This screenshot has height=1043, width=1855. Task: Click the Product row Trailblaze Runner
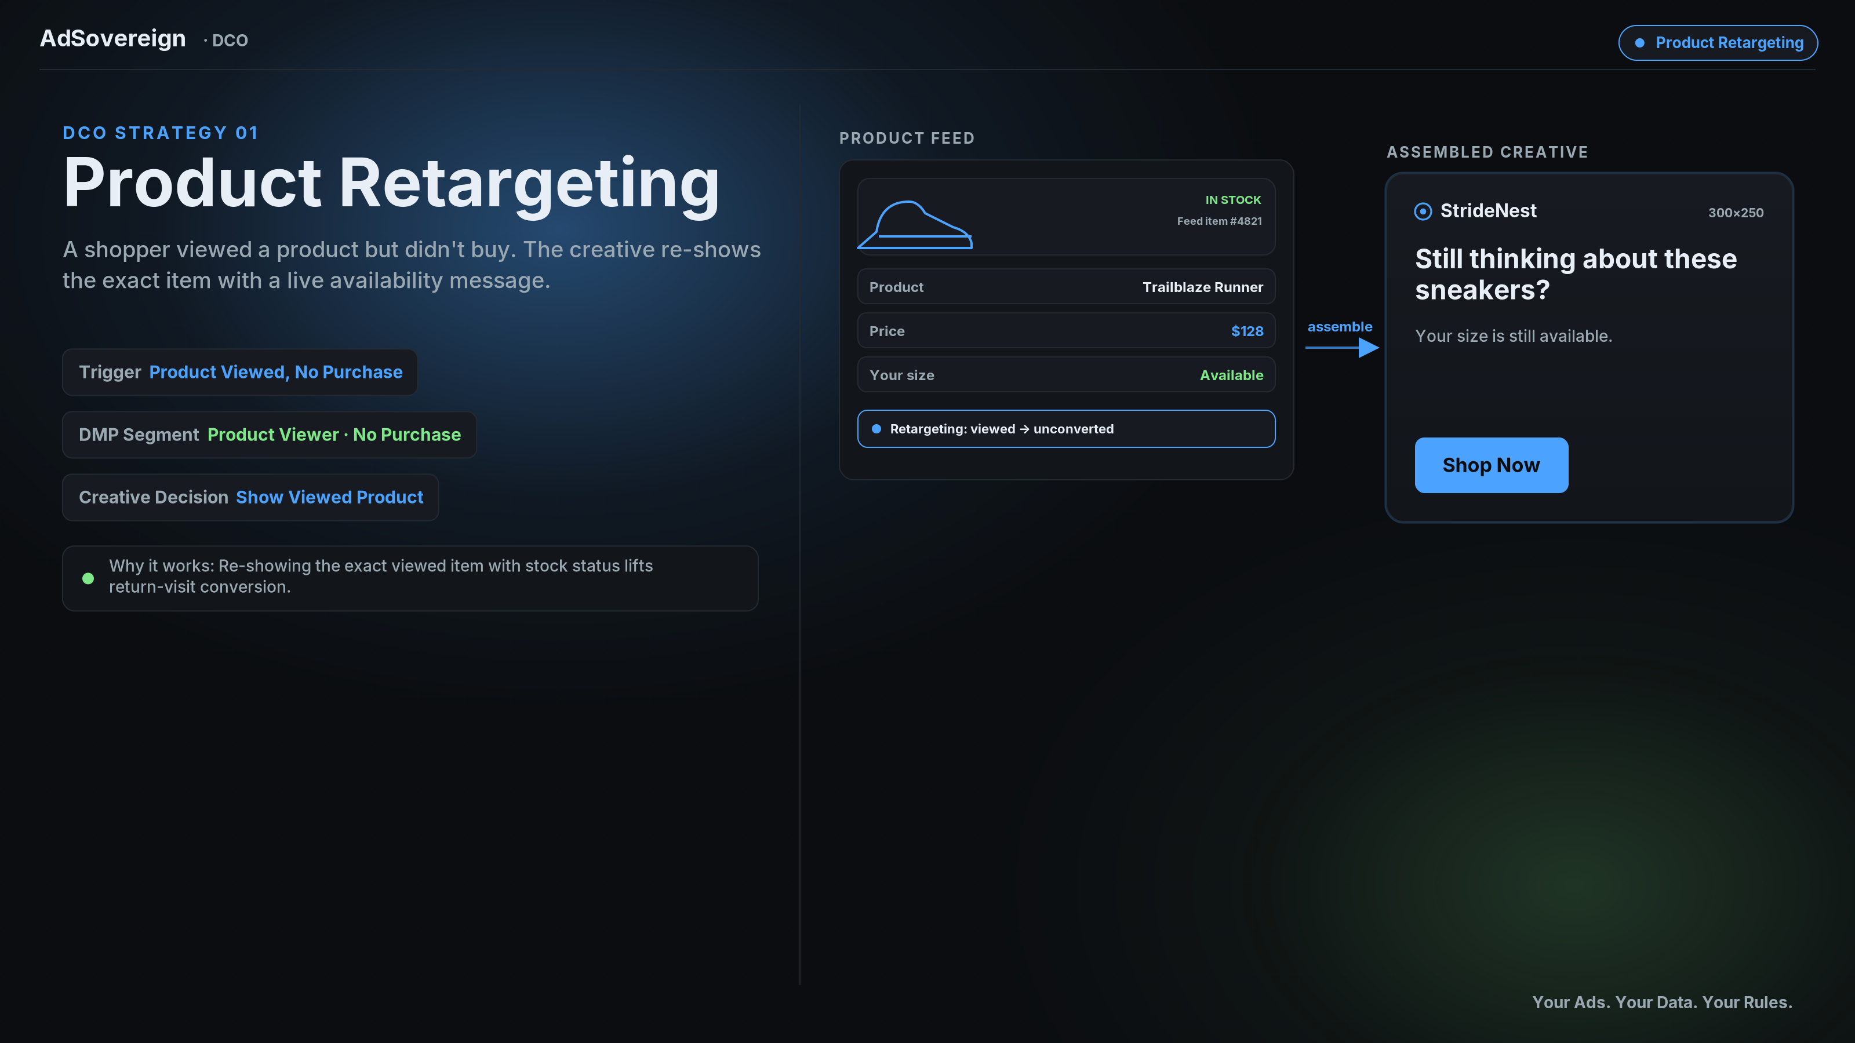coord(1066,287)
